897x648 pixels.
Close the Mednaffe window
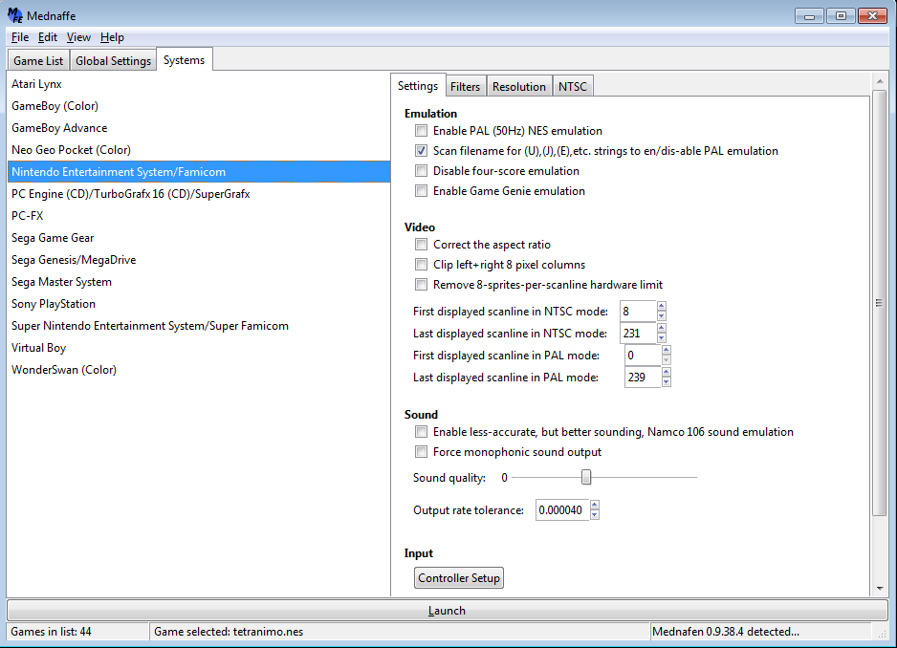point(872,16)
